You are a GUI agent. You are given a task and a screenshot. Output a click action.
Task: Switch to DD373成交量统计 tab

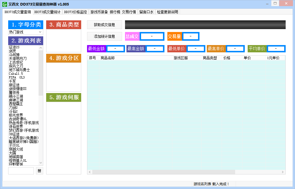pyautogui.click(x=47, y=12)
